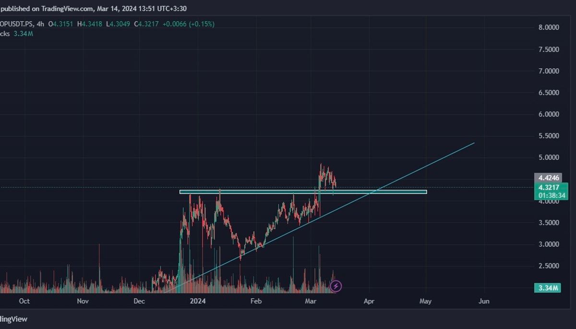Click the 8.0000 price scale label
The width and height of the screenshot is (576, 329).
click(x=549, y=28)
